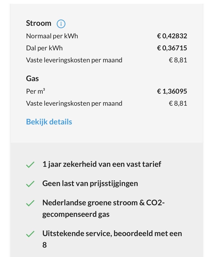The height and width of the screenshot is (257, 208).
Task: Click the checkmark beside '1 jaar zekerheid'
Action: tap(30, 165)
